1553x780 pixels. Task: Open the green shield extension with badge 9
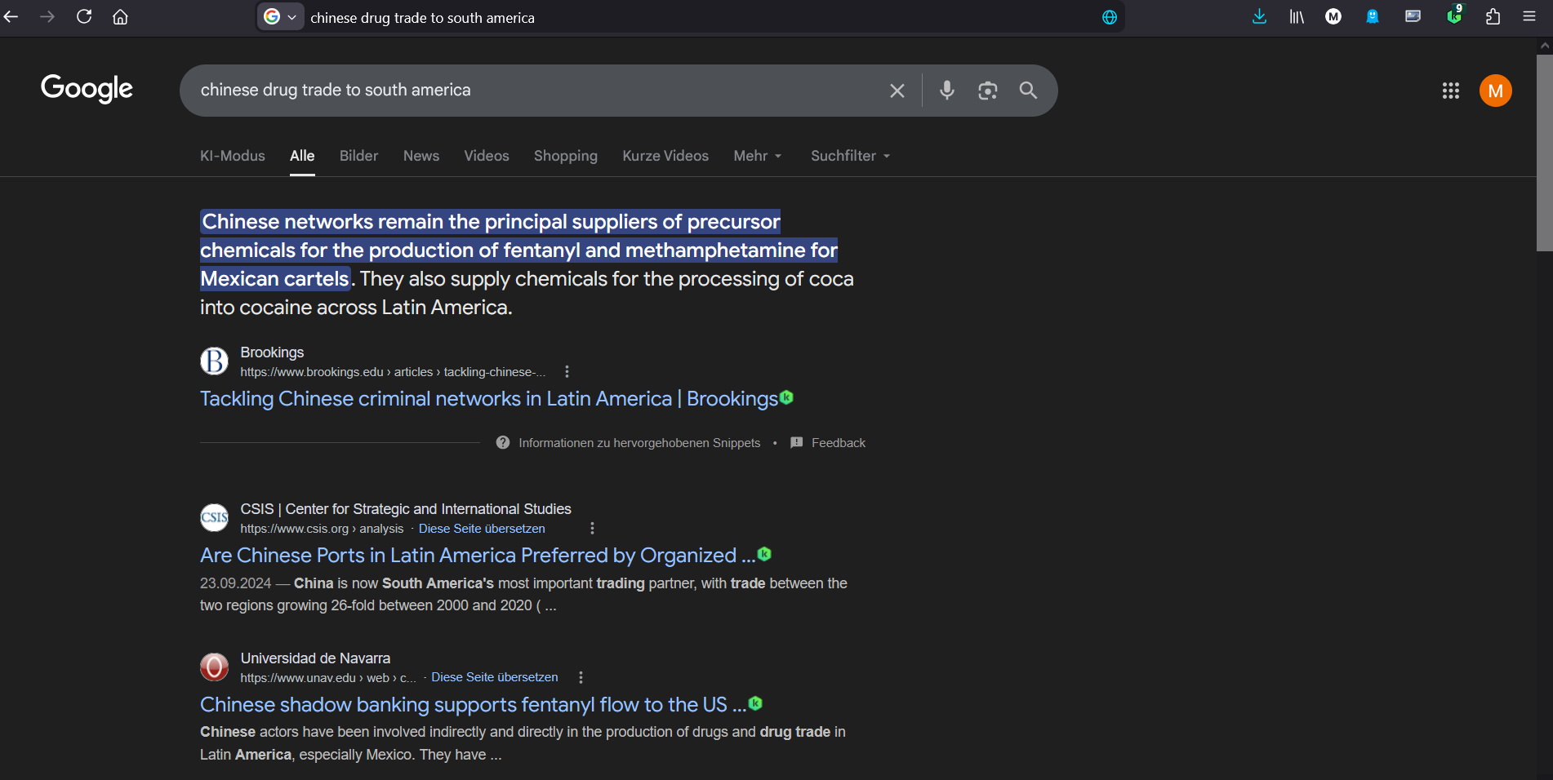point(1454,16)
